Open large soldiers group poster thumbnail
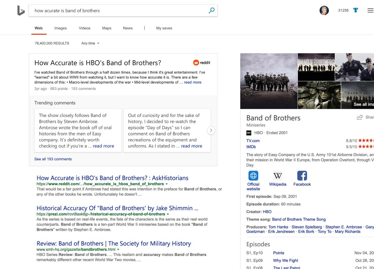This screenshot has height=269, width=374. (269, 81)
